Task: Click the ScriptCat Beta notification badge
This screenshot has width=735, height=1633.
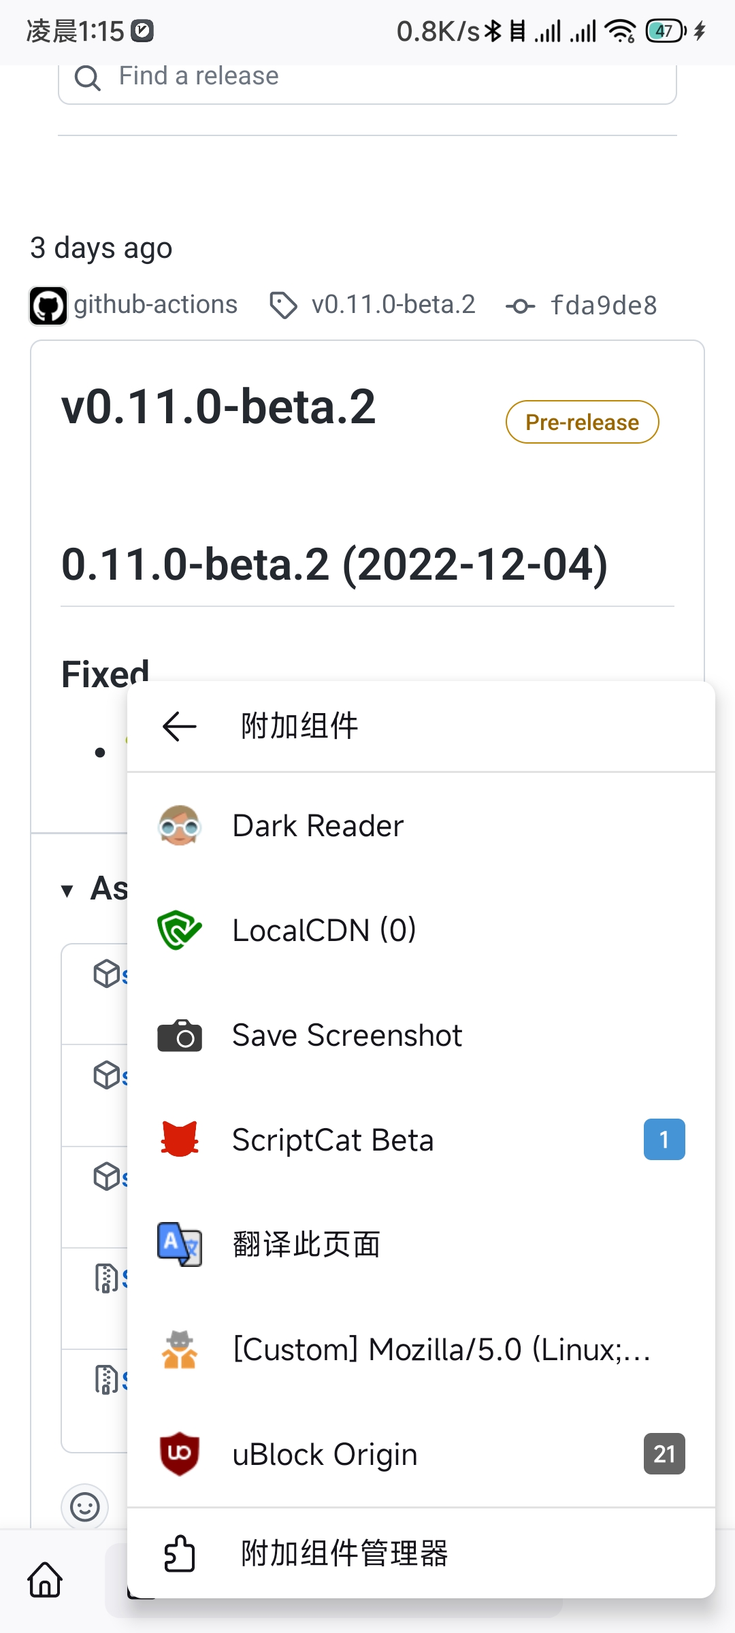Action: pyautogui.click(x=664, y=1140)
